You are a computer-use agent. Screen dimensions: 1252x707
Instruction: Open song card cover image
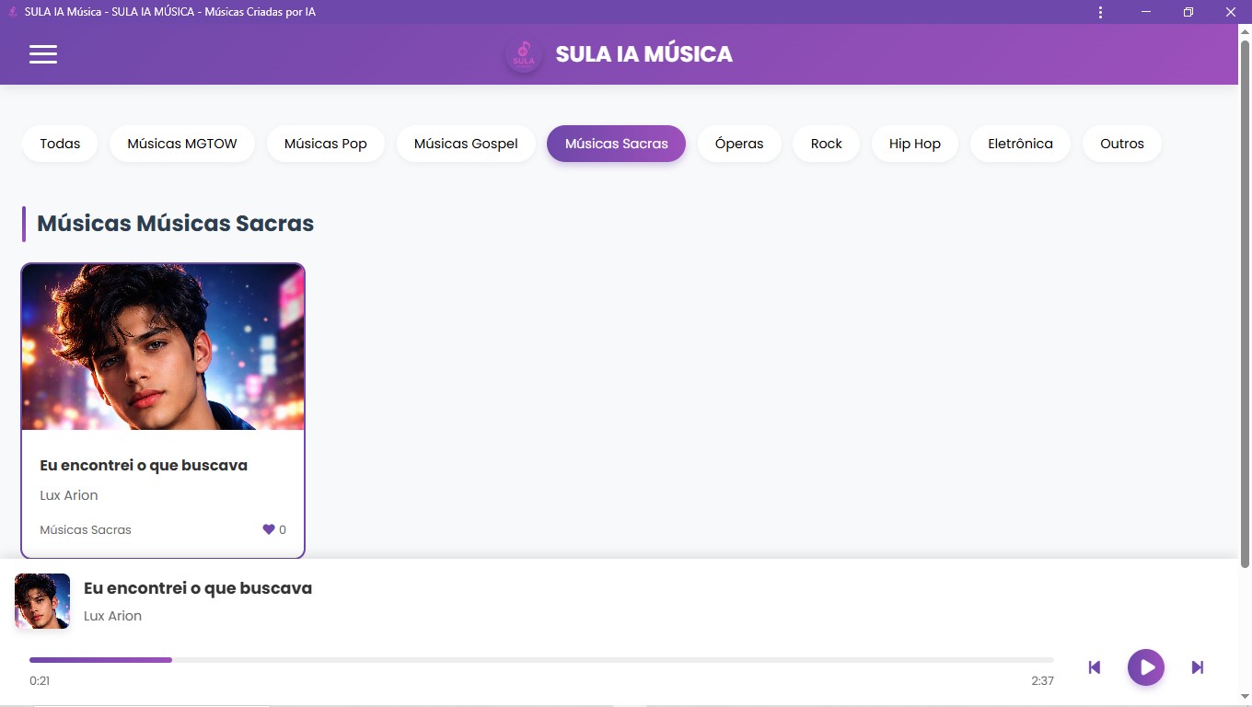coord(163,347)
